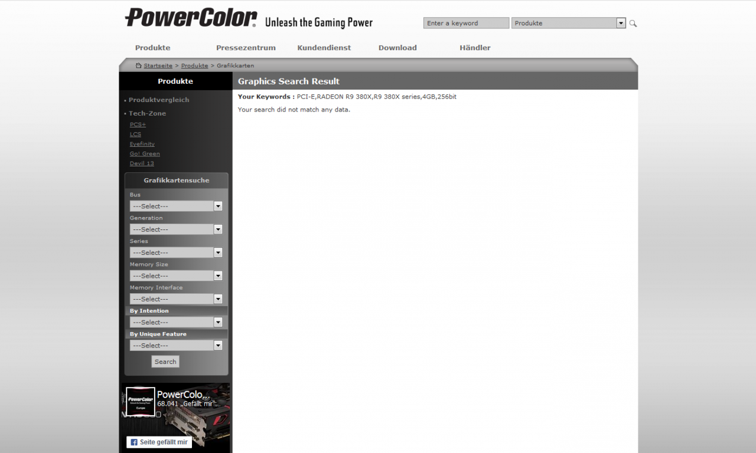
Task: Click the PowerColor Facebook page avatar
Action: (141, 402)
